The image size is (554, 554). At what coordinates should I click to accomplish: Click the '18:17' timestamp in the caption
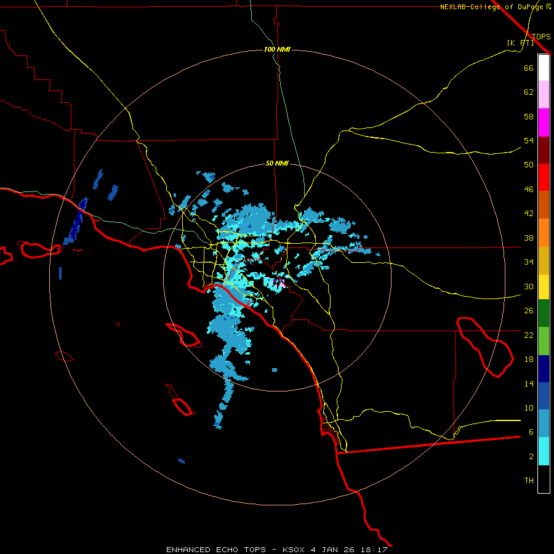tap(374, 550)
